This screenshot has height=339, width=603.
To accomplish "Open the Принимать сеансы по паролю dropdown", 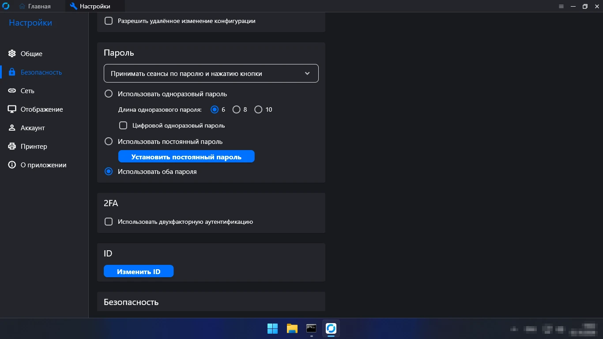I will 211,74.
